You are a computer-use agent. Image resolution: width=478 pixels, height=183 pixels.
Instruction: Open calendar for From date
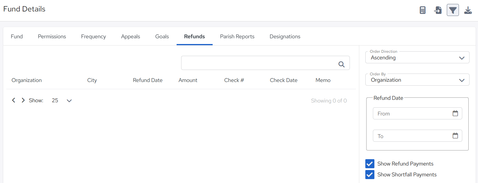click(x=455, y=113)
